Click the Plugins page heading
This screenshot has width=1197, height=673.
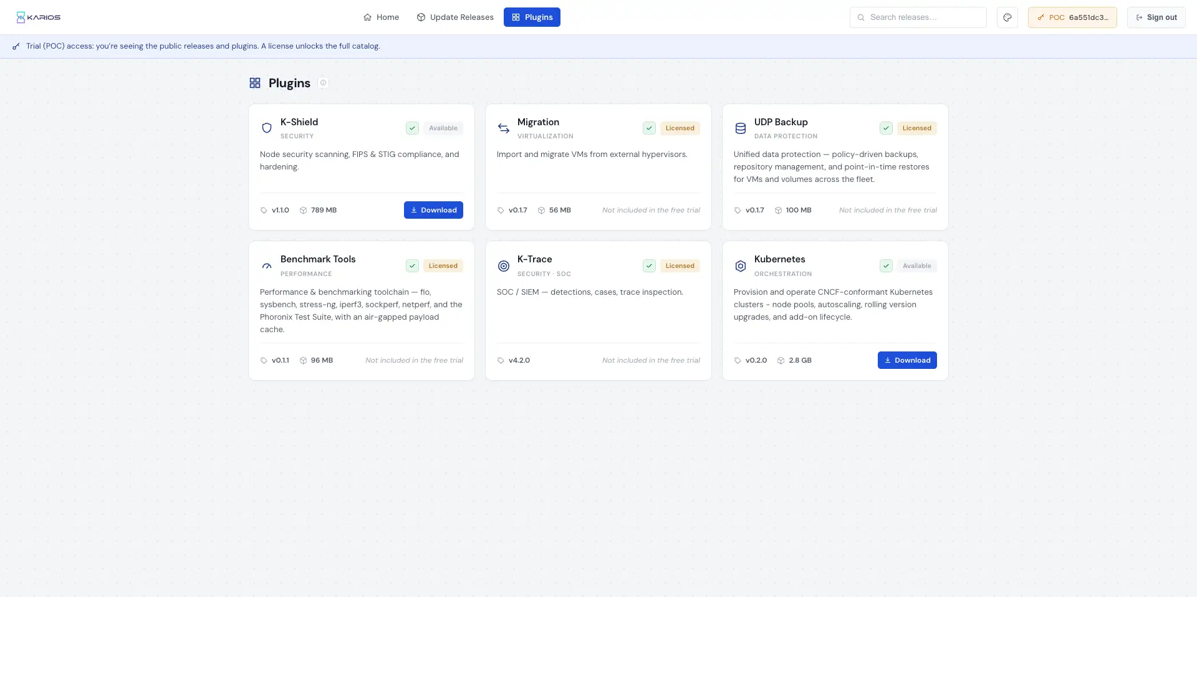[289, 83]
